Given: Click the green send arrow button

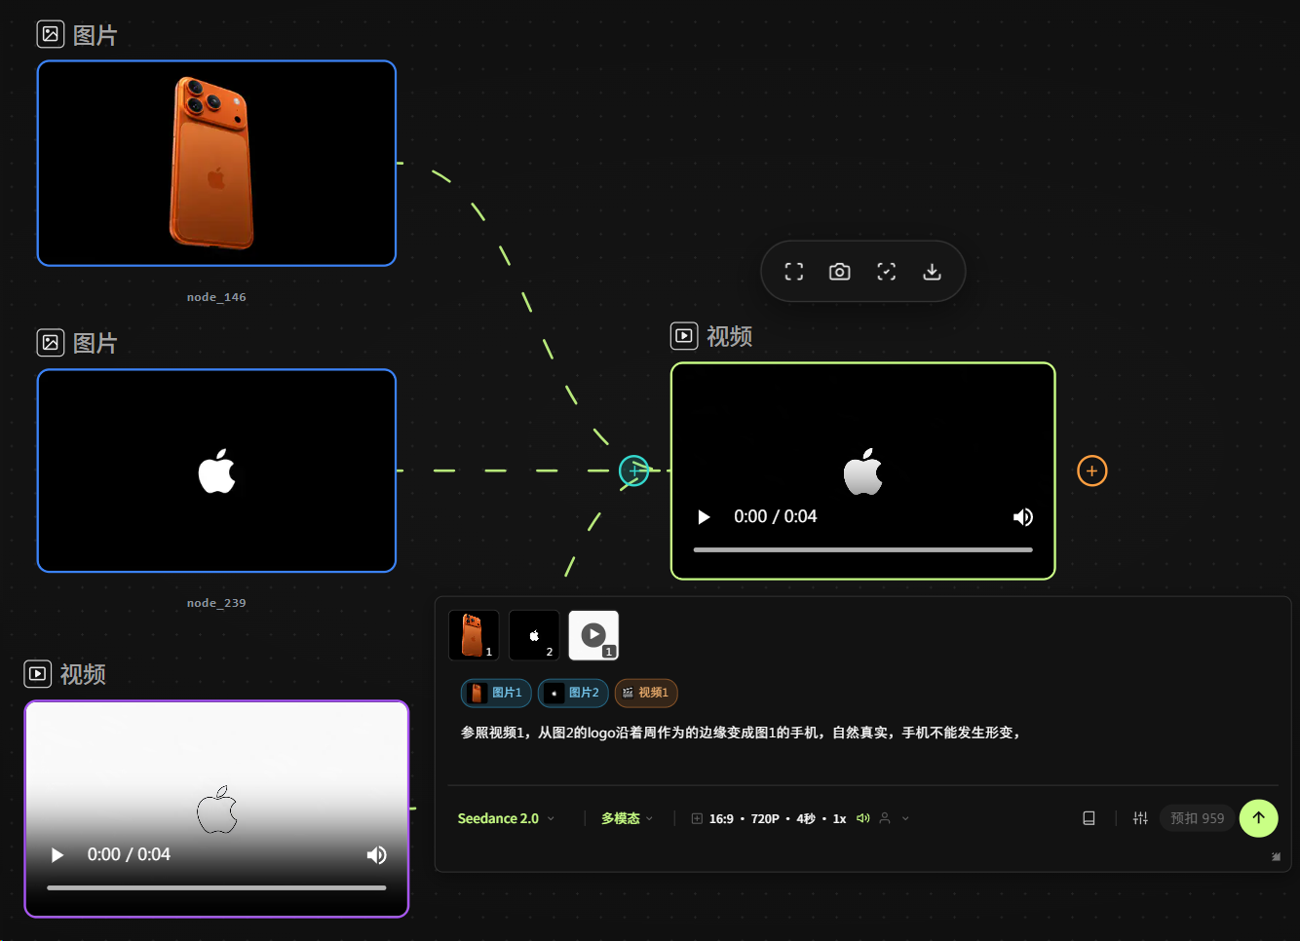Looking at the screenshot, I should click(1259, 817).
